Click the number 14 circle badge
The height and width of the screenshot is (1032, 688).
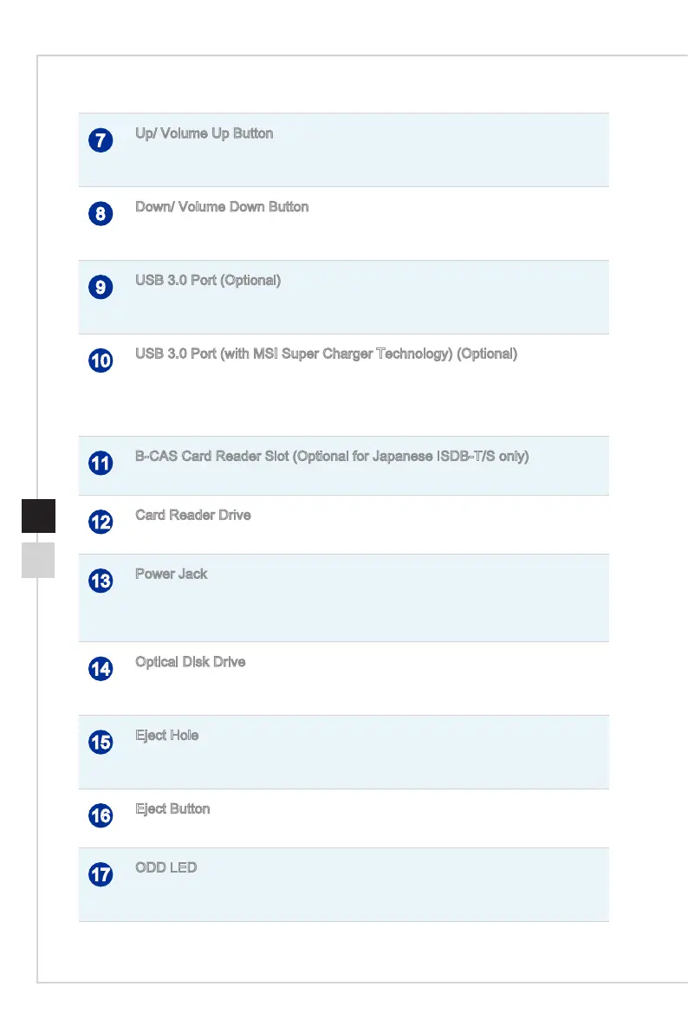[101, 669]
